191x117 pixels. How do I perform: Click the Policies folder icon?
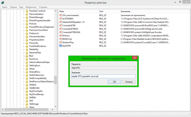(x=27, y=24)
